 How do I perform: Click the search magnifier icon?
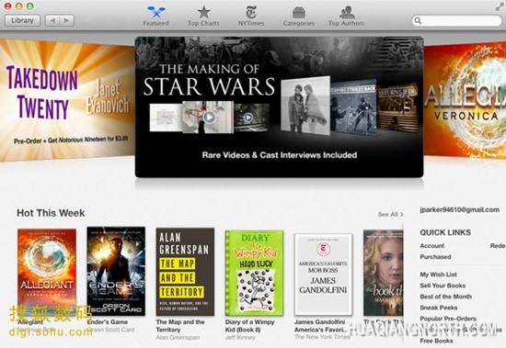[418, 20]
